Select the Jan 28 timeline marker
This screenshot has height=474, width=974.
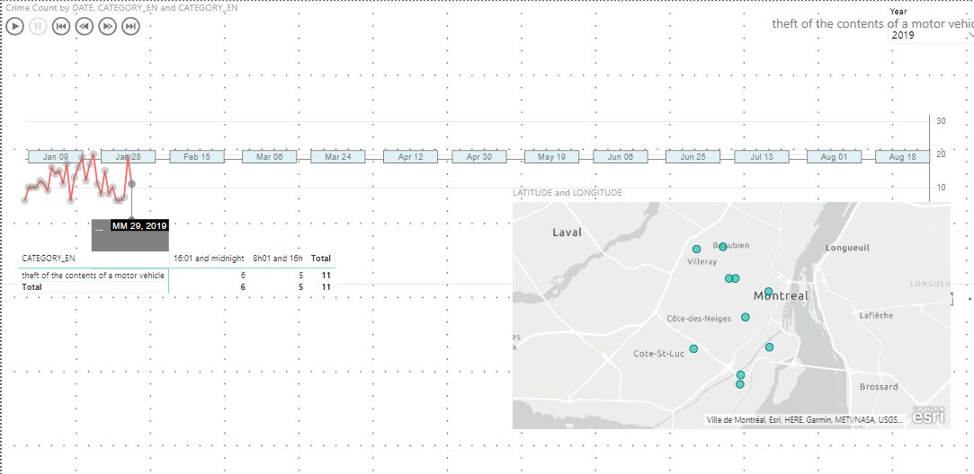pos(129,157)
